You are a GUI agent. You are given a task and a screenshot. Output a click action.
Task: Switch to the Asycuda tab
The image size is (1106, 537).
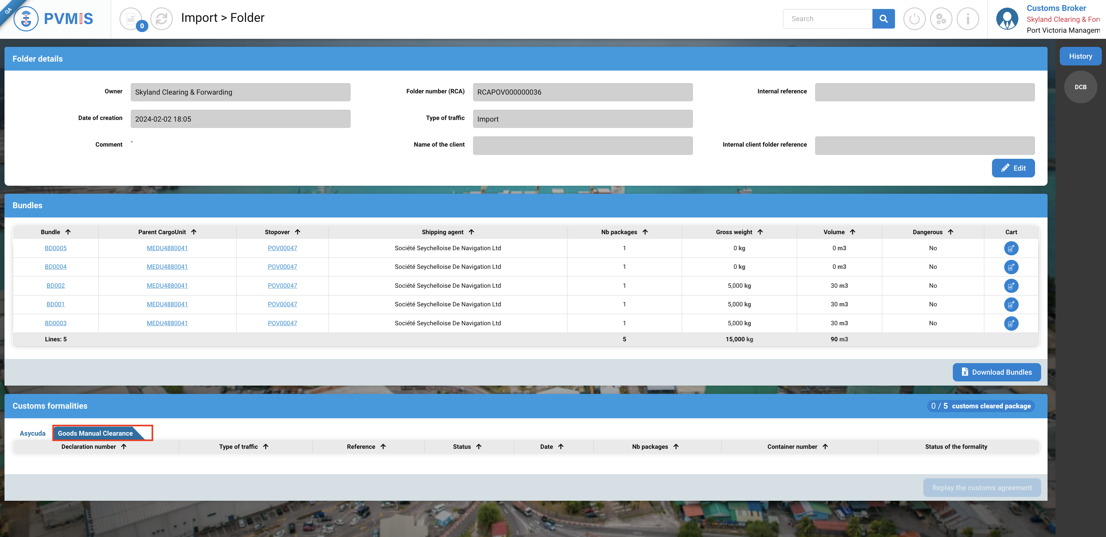pos(32,433)
